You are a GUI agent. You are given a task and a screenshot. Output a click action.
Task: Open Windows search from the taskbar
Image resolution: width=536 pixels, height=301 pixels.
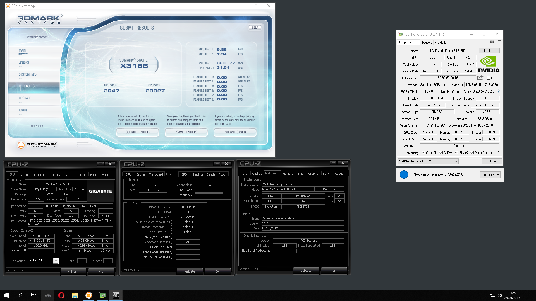click(x=20, y=295)
